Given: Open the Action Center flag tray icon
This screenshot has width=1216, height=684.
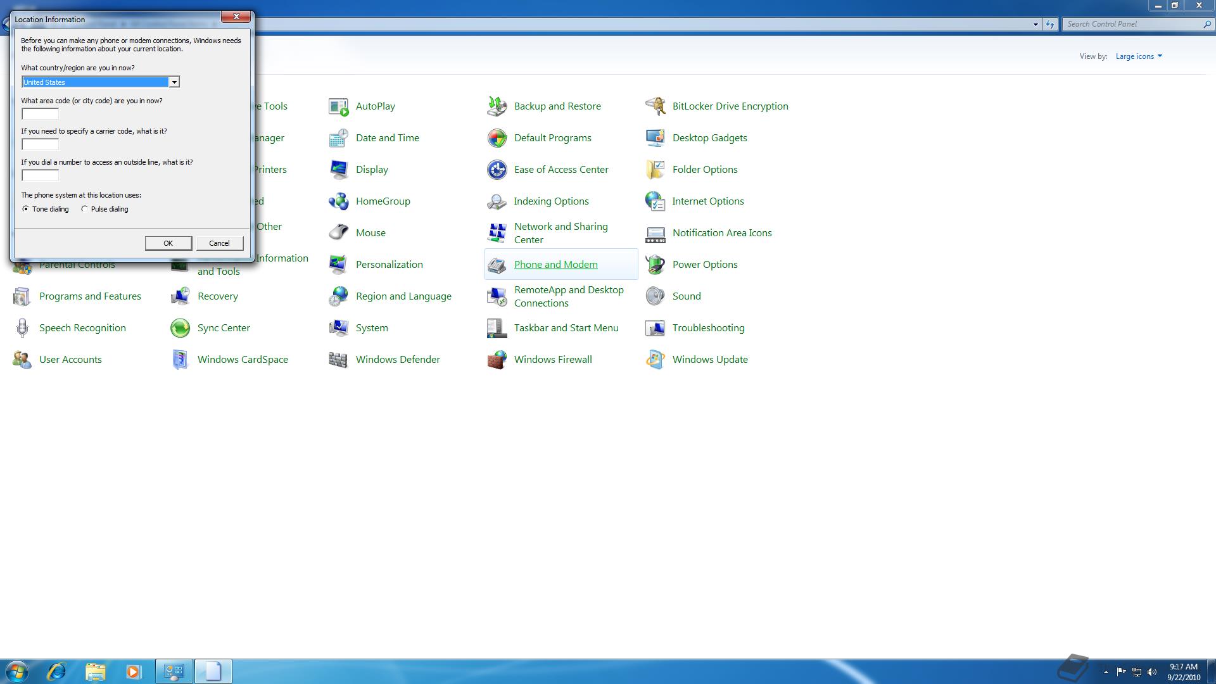Looking at the screenshot, I should tap(1121, 672).
